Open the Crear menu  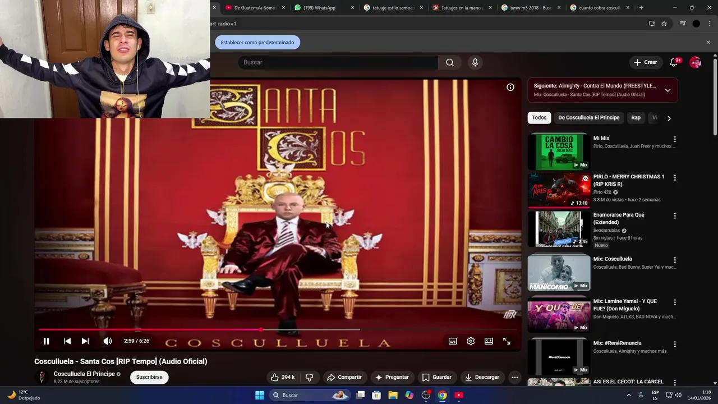pyautogui.click(x=645, y=62)
